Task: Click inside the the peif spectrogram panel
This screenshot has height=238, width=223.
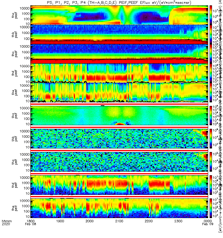Action: [119, 208]
